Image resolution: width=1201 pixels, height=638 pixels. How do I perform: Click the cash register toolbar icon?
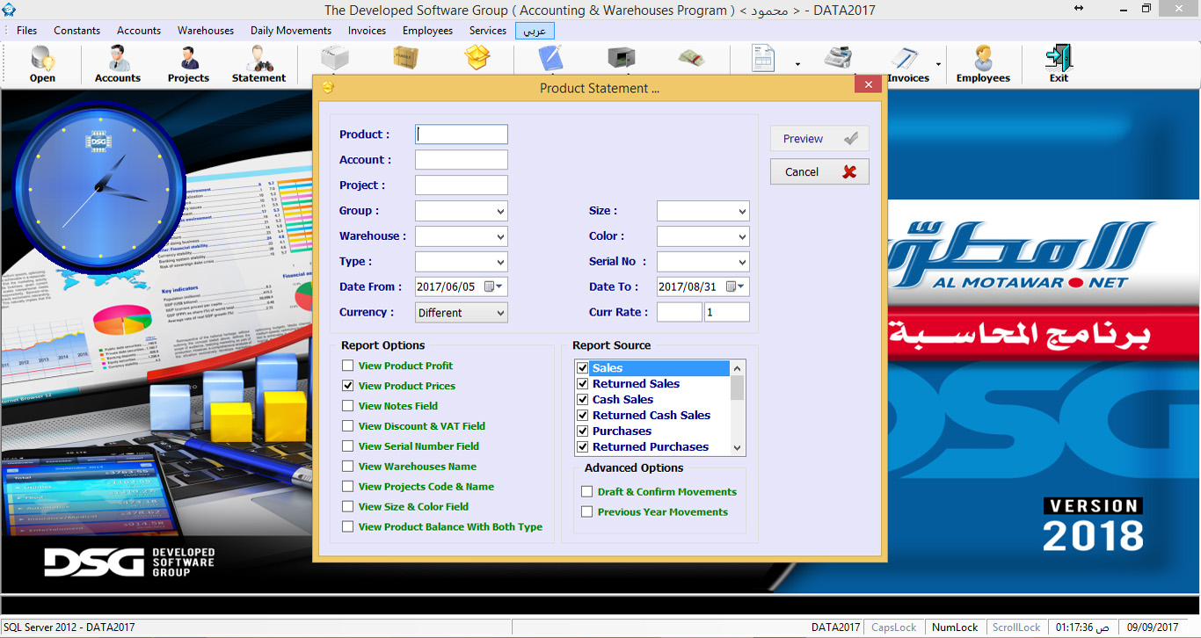[x=838, y=60]
